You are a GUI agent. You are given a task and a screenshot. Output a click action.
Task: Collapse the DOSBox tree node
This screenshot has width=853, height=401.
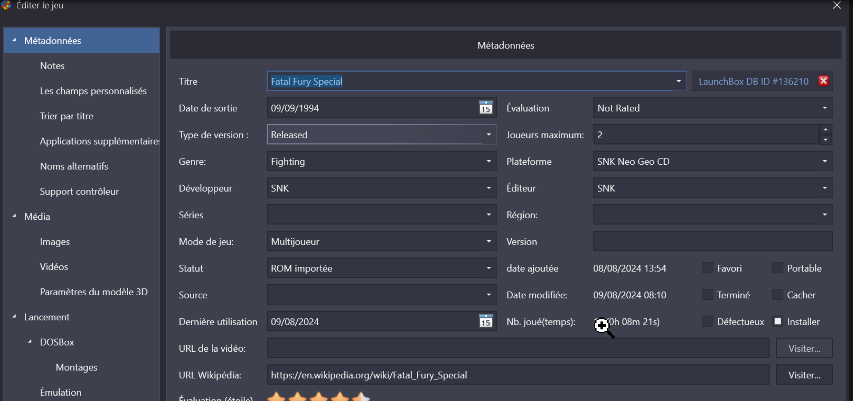pos(30,342)
